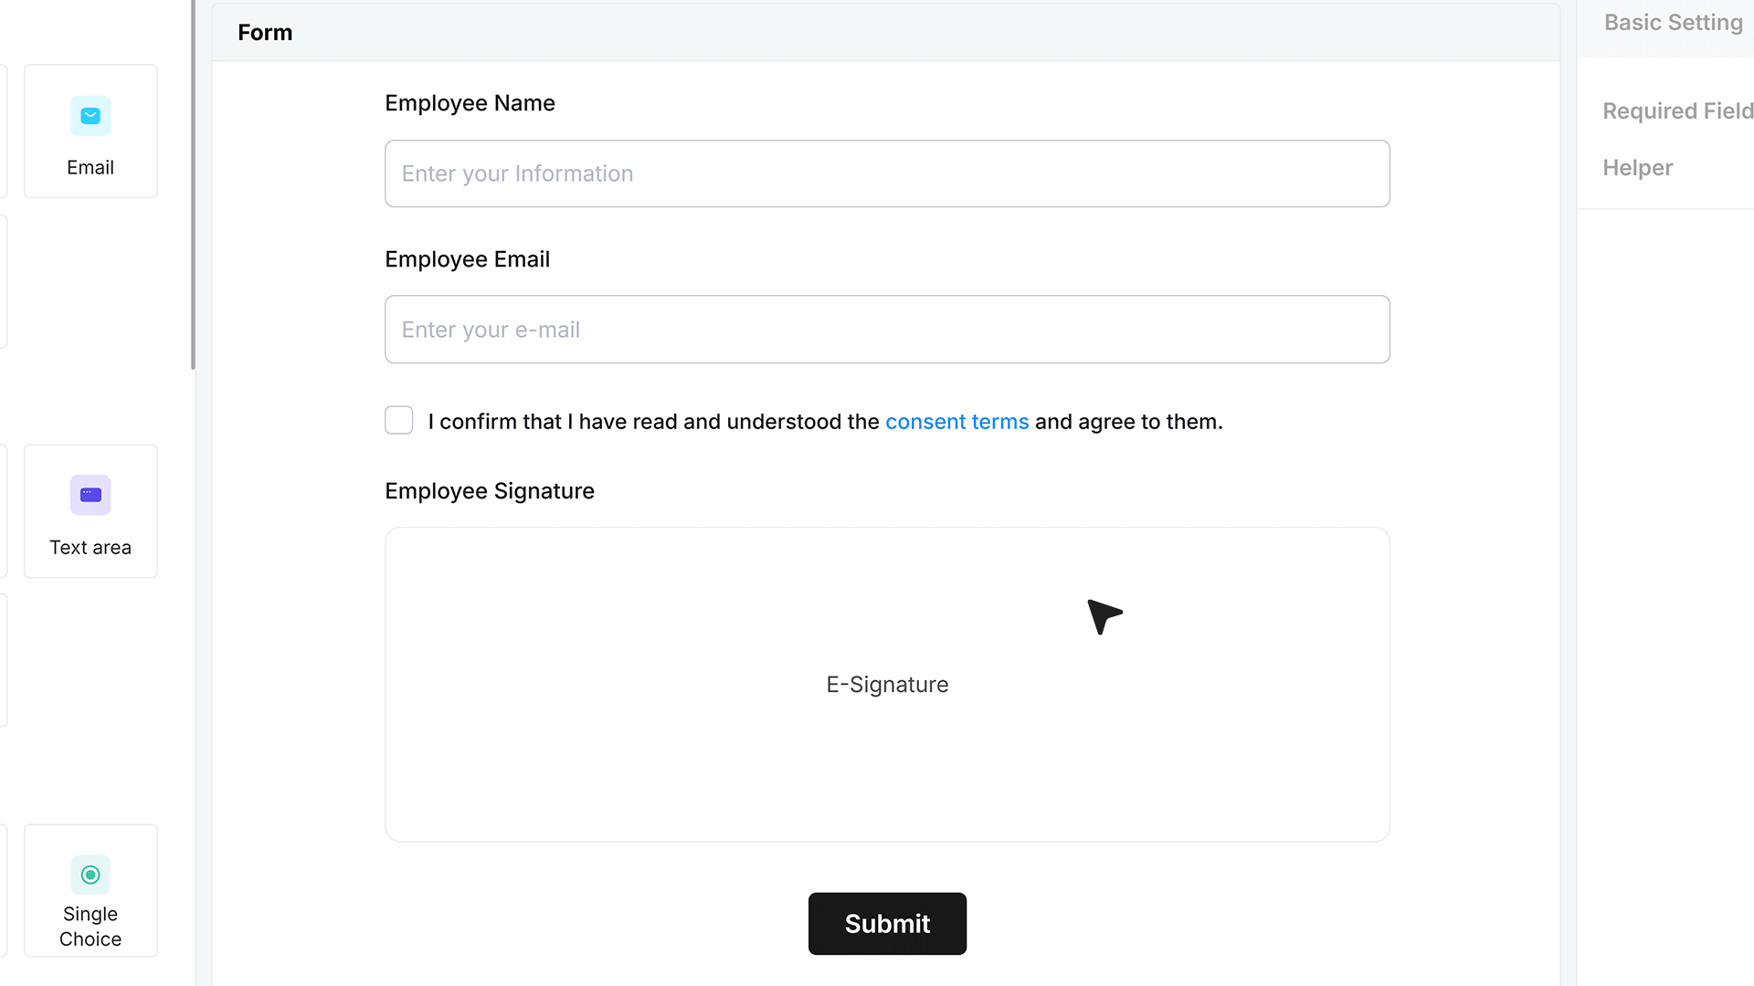This screenshot has height=986, width=1754.
Task: Click the E-Signature drawing area
Action: [x=887, y=685]
